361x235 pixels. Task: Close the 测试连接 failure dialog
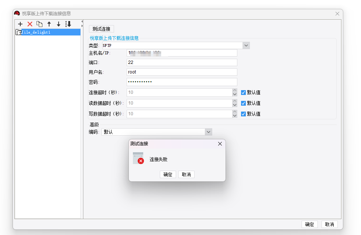(x=220, y=144)
